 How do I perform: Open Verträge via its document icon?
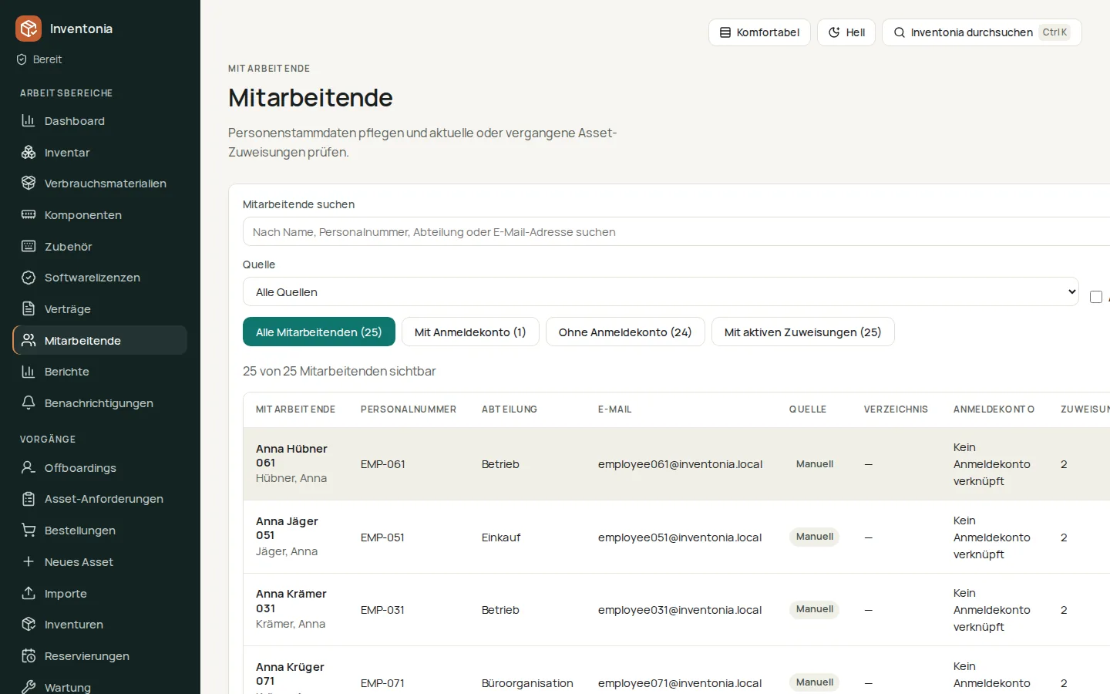29,308
